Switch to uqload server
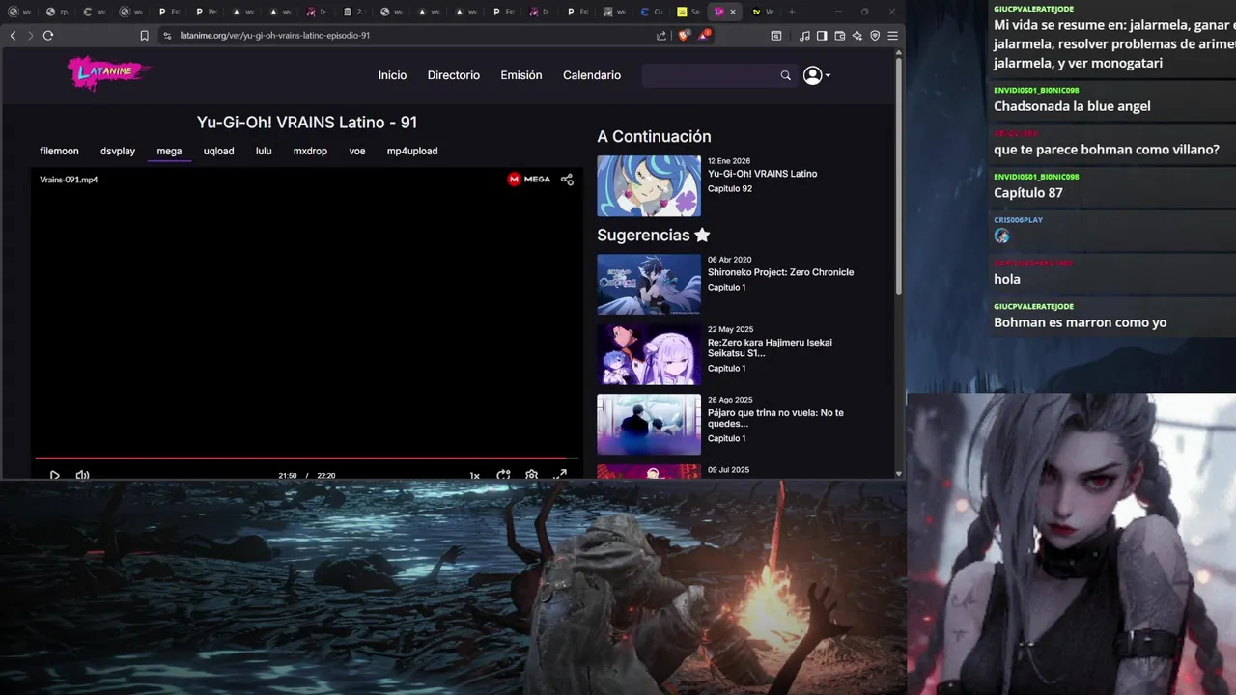The width and height of the screenshot is (1236, 695). click(218, 151)
